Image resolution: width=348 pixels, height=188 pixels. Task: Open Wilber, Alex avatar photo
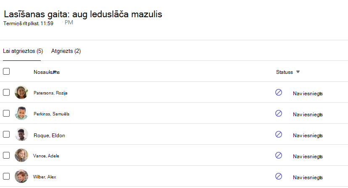click(x=21, y=176)
